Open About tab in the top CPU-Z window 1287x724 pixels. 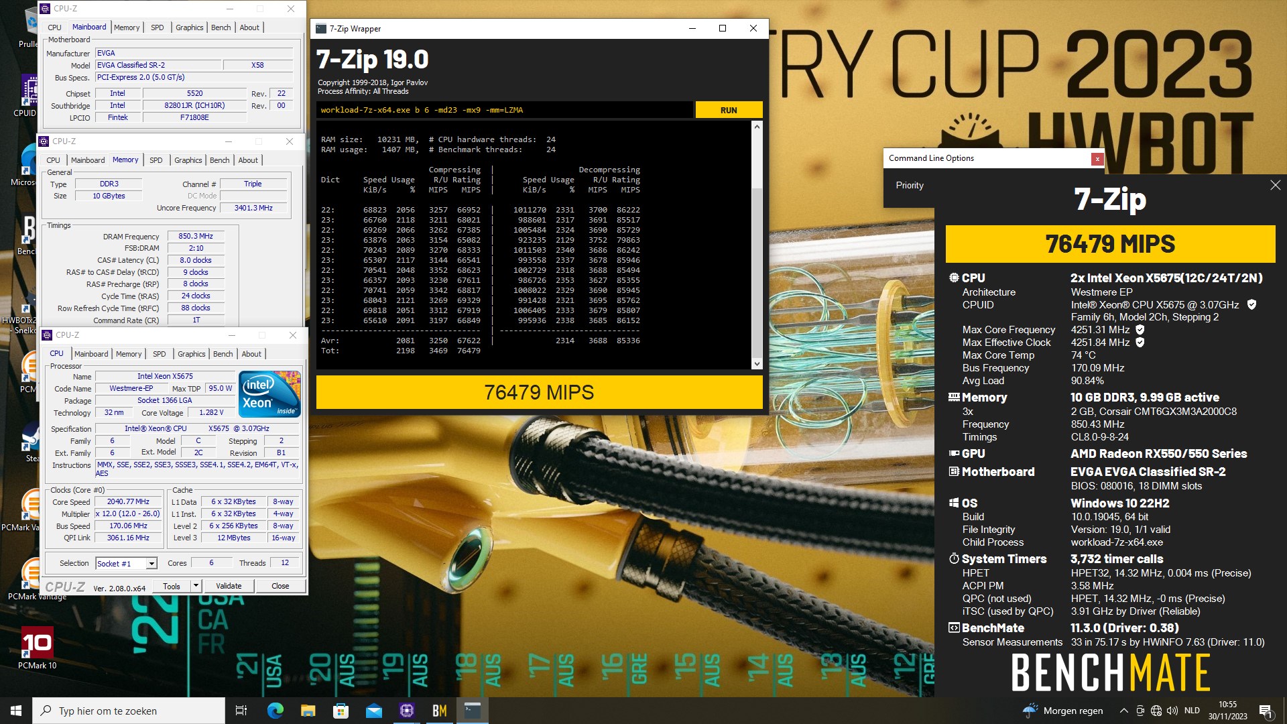click(249, 27)
